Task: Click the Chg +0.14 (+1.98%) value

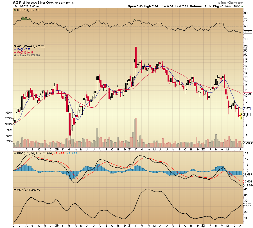Action: click(x=227, y=6)
